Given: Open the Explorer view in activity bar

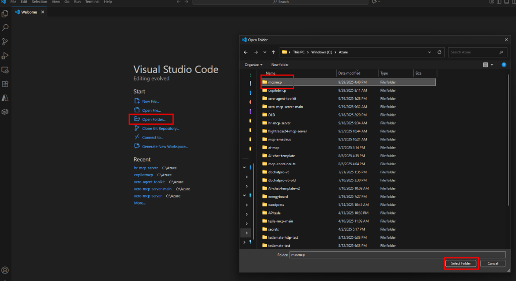Looking at the screenshot, I should 6,14.
